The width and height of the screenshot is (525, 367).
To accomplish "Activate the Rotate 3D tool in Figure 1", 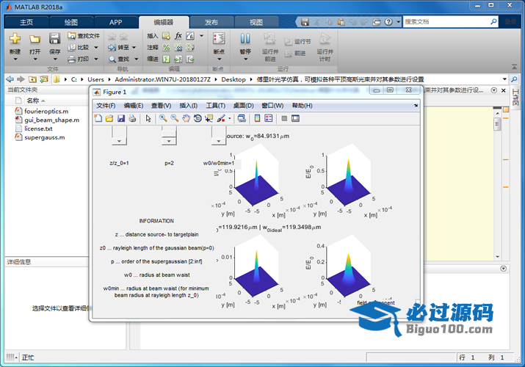I will [x=198, y=118].
